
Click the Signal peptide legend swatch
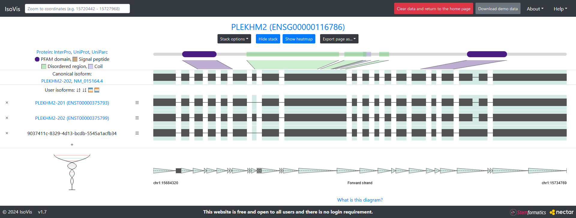(x=75, y=59)
